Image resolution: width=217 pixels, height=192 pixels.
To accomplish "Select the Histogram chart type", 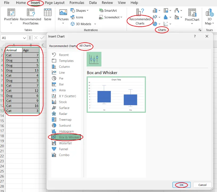I will (65, 131).
